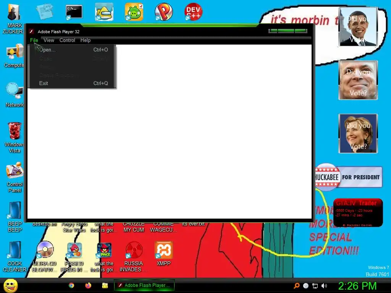Image resolution: width=391 pixels, height=293 pixels.
Task: Select the its over.txt file label
Action: coord(193,224)
